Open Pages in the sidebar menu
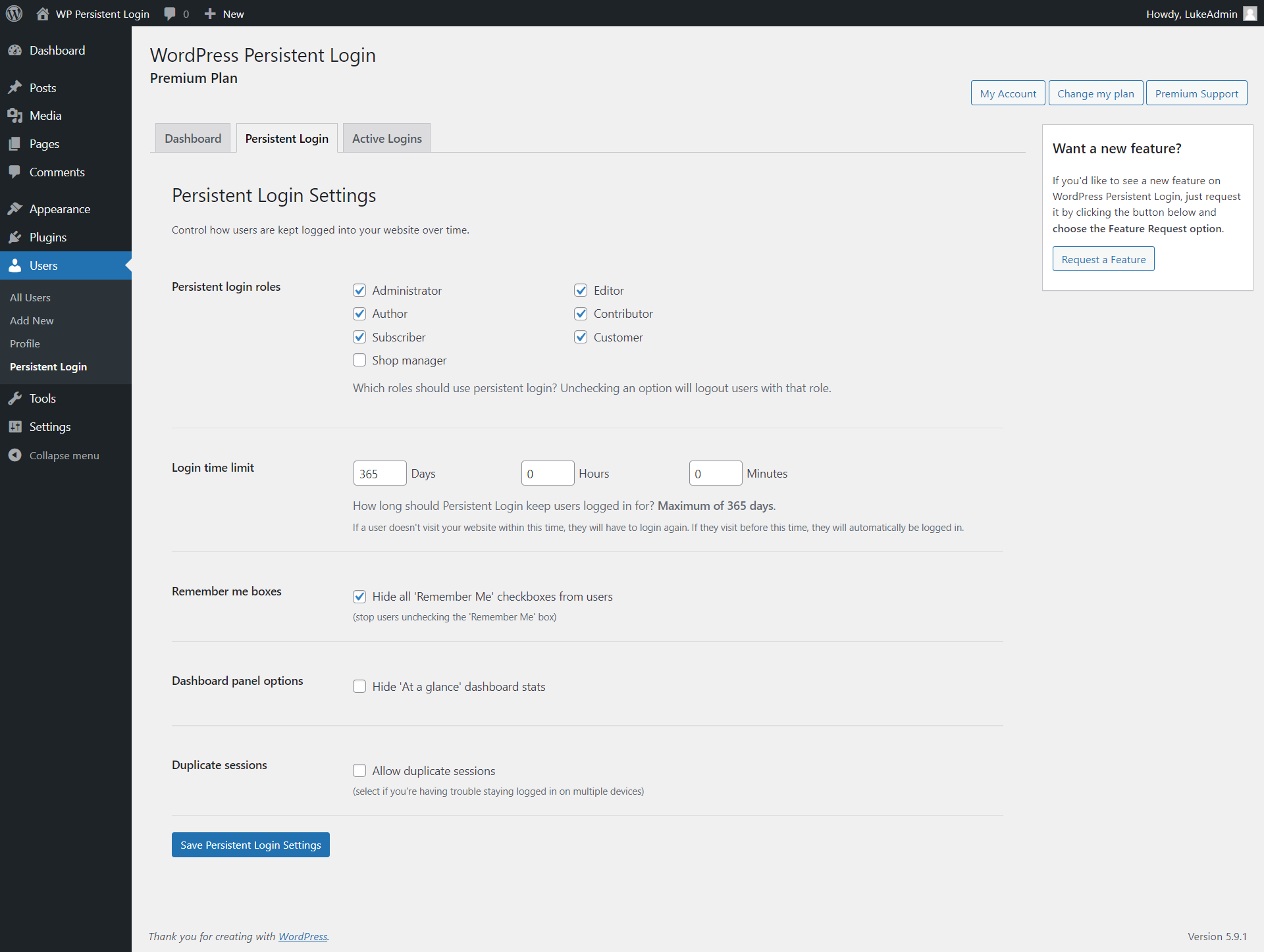 [44, 144]
